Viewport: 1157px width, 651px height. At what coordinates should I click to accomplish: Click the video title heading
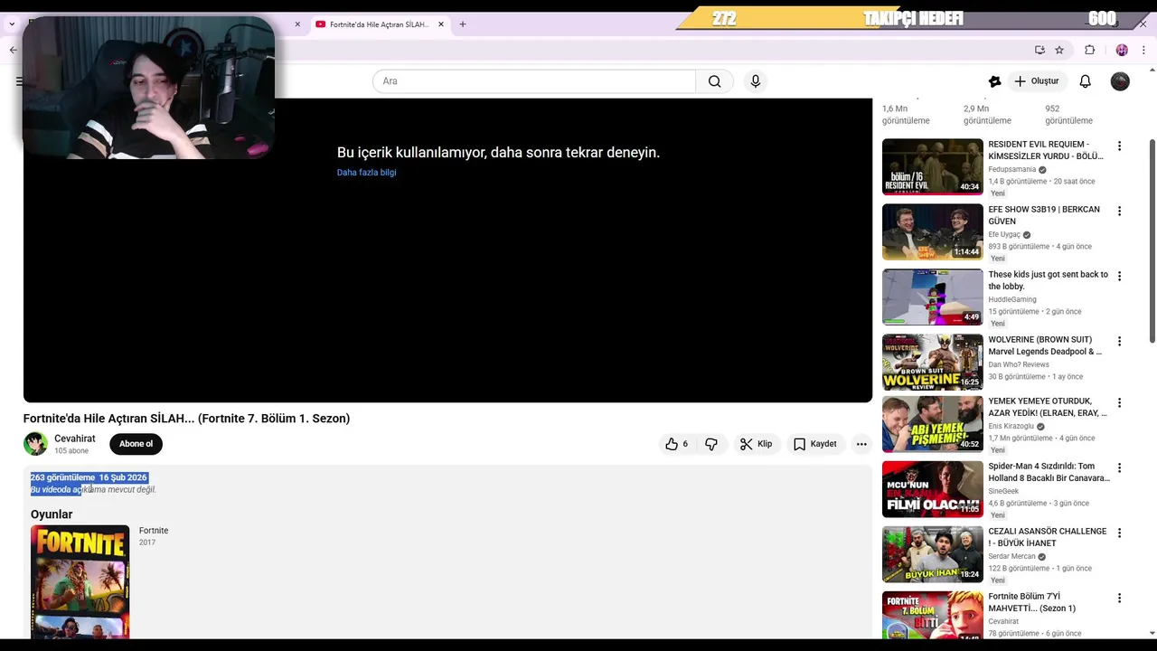click(x=186, y=419)
